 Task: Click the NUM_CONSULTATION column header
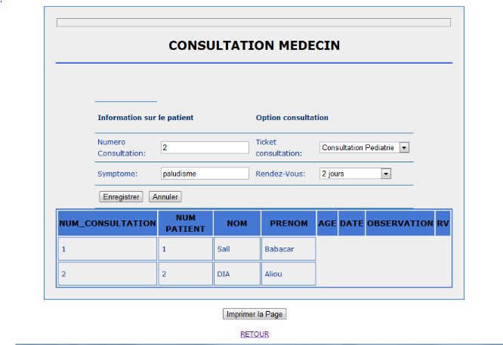tap(107, 223)
